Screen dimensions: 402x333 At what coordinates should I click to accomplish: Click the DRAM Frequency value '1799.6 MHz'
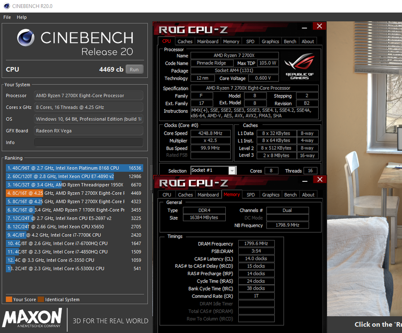[256, 244]
